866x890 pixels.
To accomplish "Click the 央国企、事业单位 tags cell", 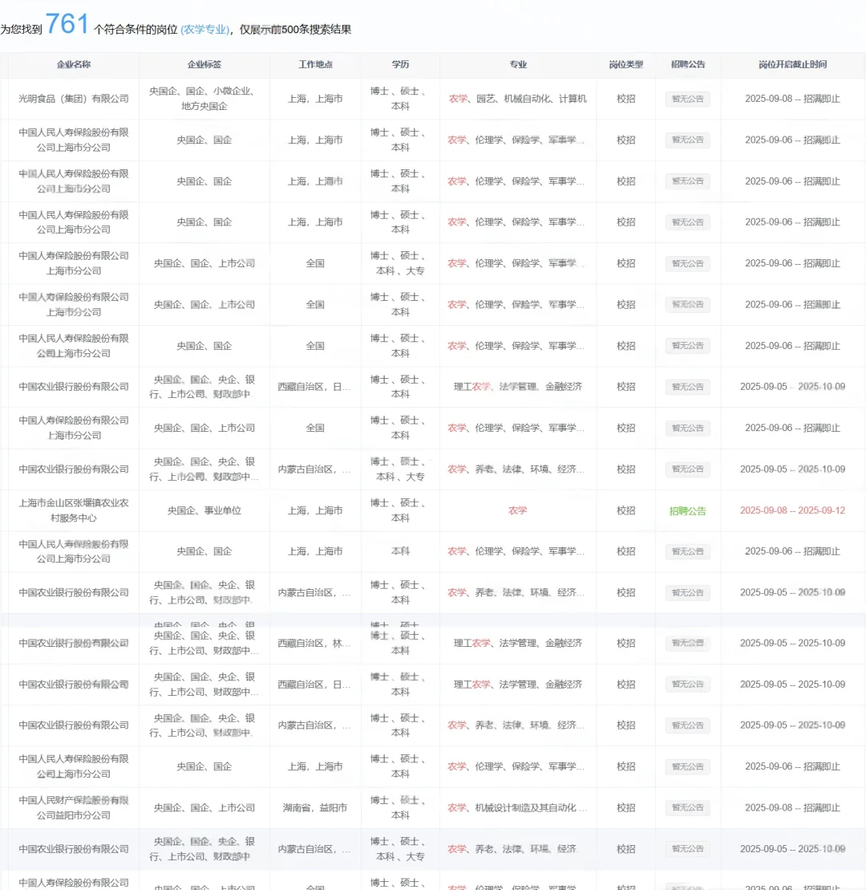I will 204,510.
